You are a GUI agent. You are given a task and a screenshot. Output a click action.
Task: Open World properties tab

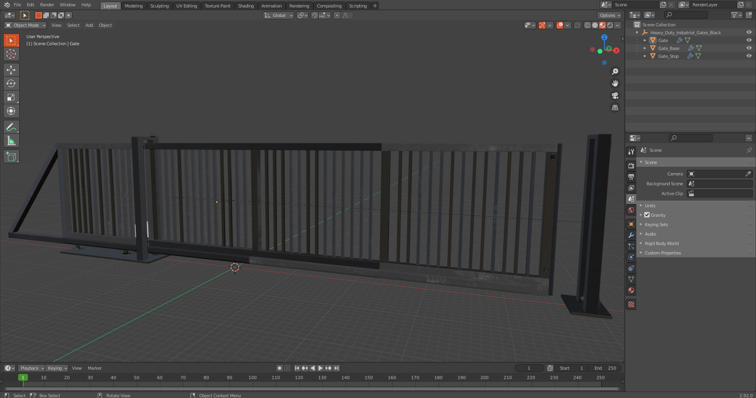pyautogui.click(x=631, y=210)
